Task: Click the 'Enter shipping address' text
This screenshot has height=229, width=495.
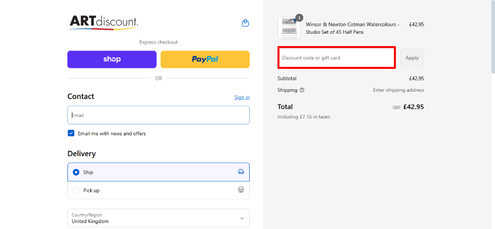Action: click(x=398, y=90)
